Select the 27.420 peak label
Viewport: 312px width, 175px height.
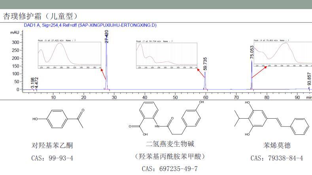(x=107, y=37)
